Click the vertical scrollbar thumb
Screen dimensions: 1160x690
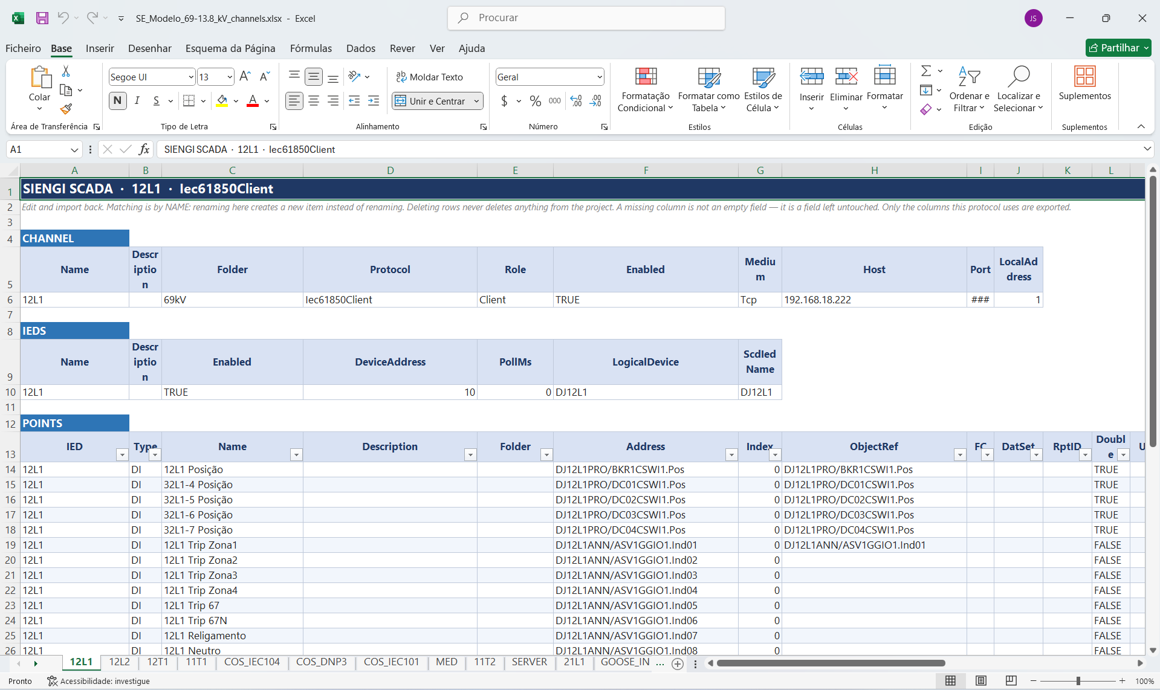coord(1153,311)
